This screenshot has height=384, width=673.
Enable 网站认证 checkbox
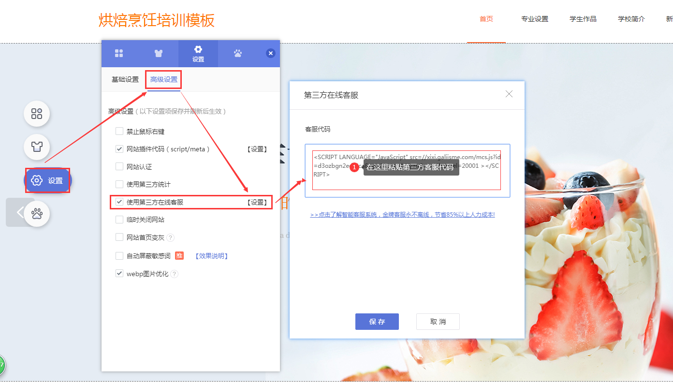click(119, 166)
